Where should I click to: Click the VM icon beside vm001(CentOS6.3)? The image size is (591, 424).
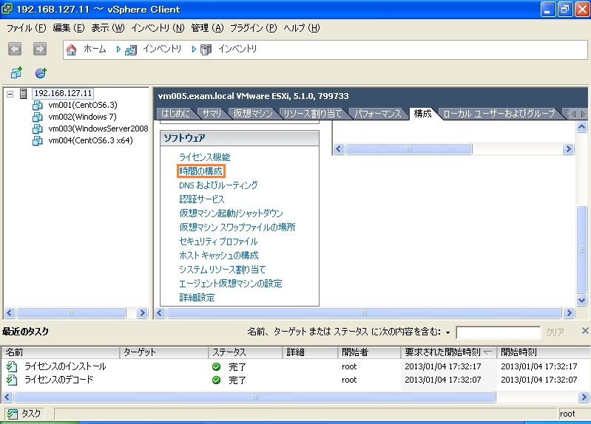coord(37,105)
